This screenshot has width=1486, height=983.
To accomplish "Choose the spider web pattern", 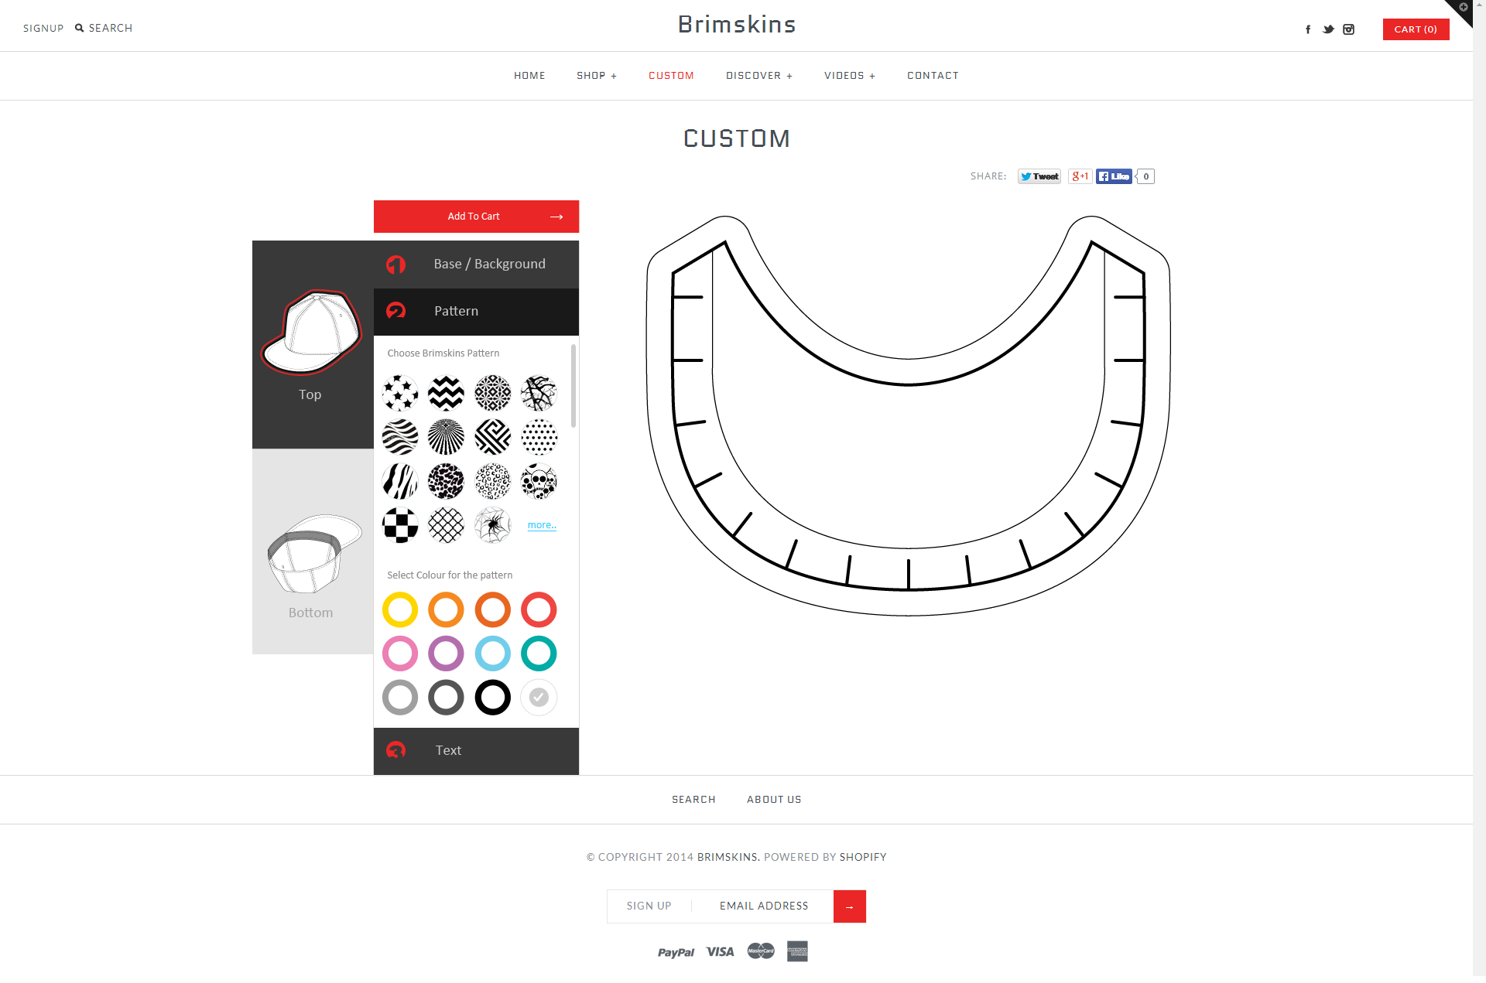I will pos(493,525).
